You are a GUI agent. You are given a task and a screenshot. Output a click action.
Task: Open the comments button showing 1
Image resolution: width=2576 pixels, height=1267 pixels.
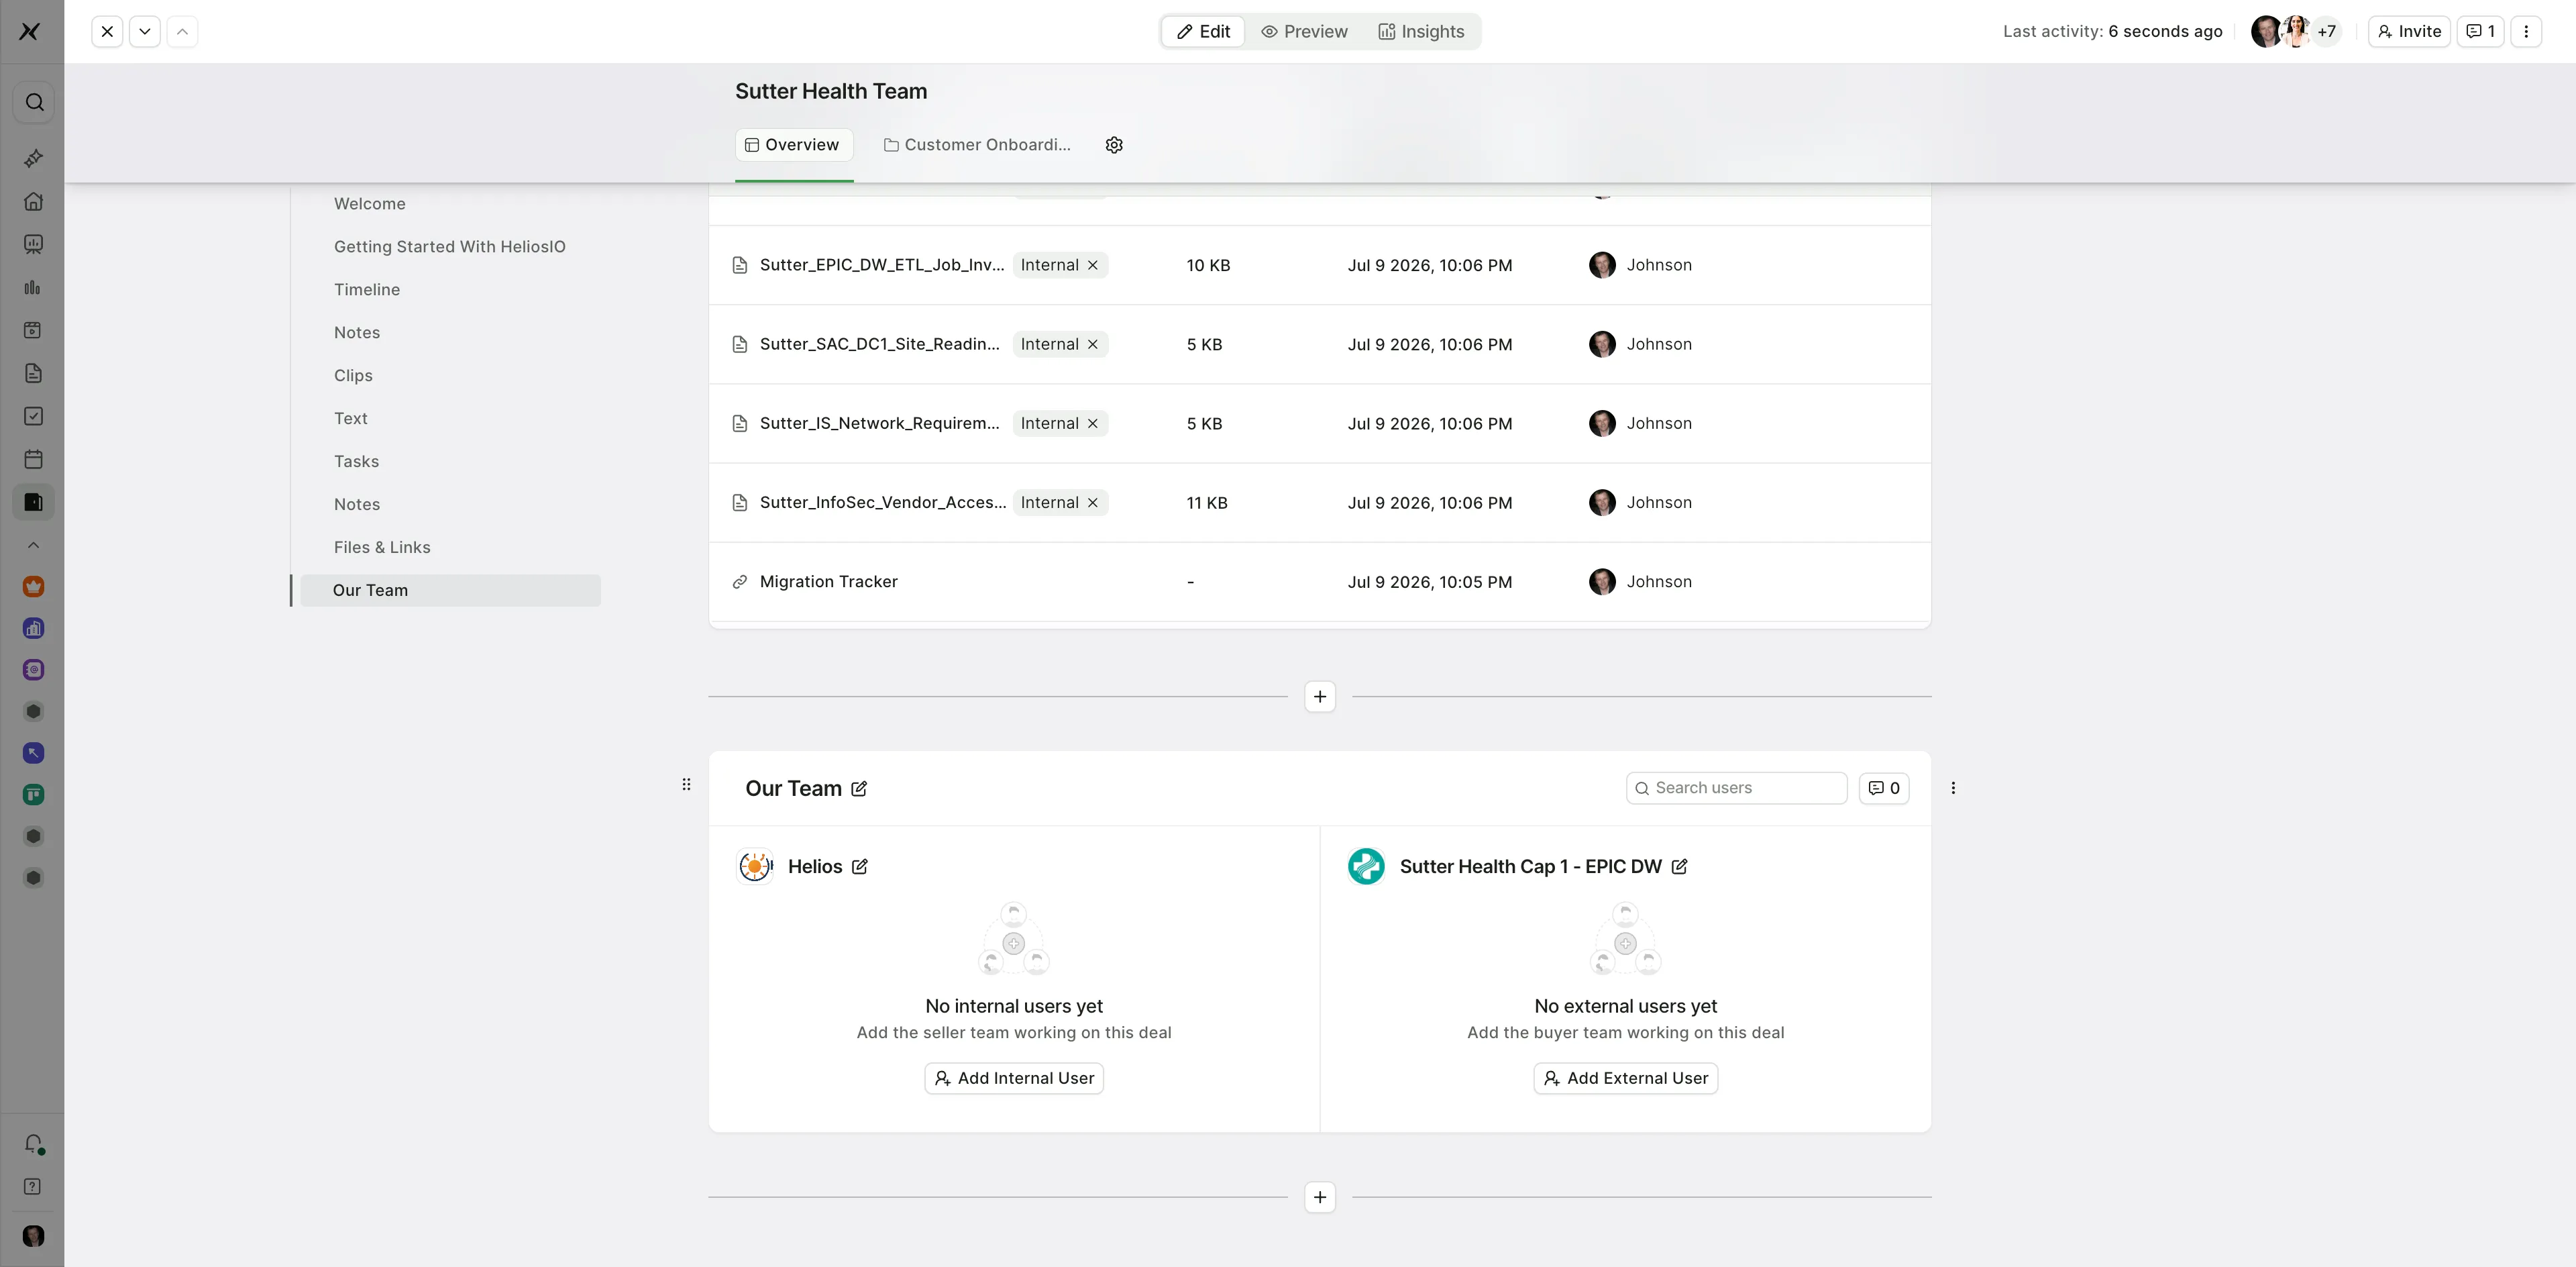[2480, 31]
